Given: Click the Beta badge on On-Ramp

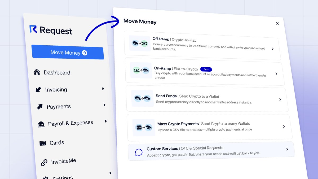Looking at the screenshot, I should pos(206,69).
